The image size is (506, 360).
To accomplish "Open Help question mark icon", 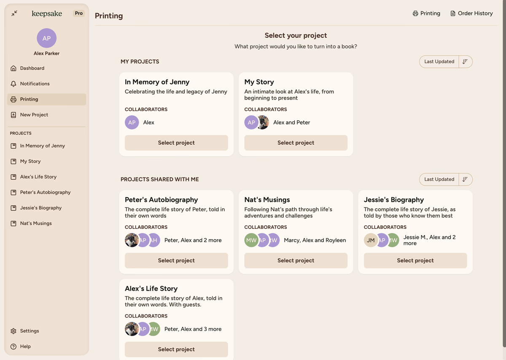I will tap(13, 347).
